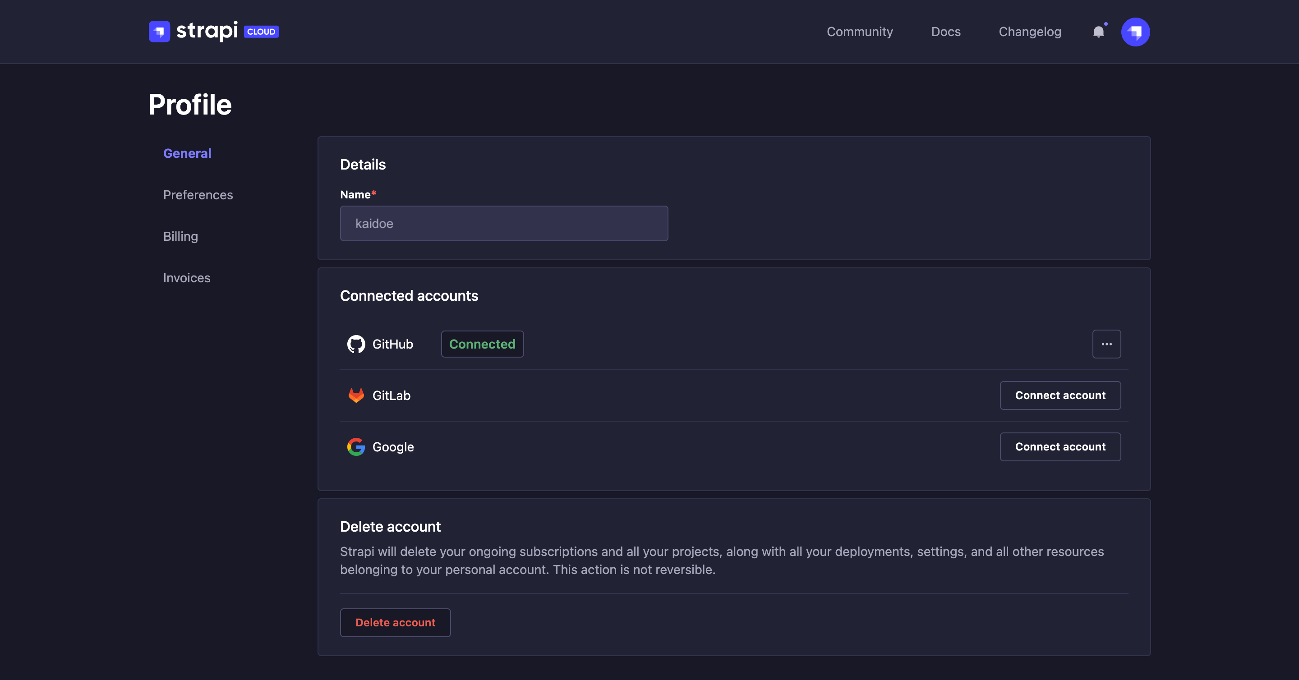
Task: Click your profile avatar
Action: click(1135, 32)
